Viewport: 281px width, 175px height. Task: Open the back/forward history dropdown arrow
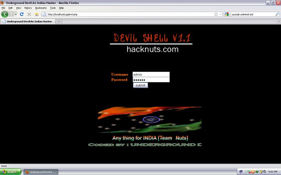coord(16,14)
